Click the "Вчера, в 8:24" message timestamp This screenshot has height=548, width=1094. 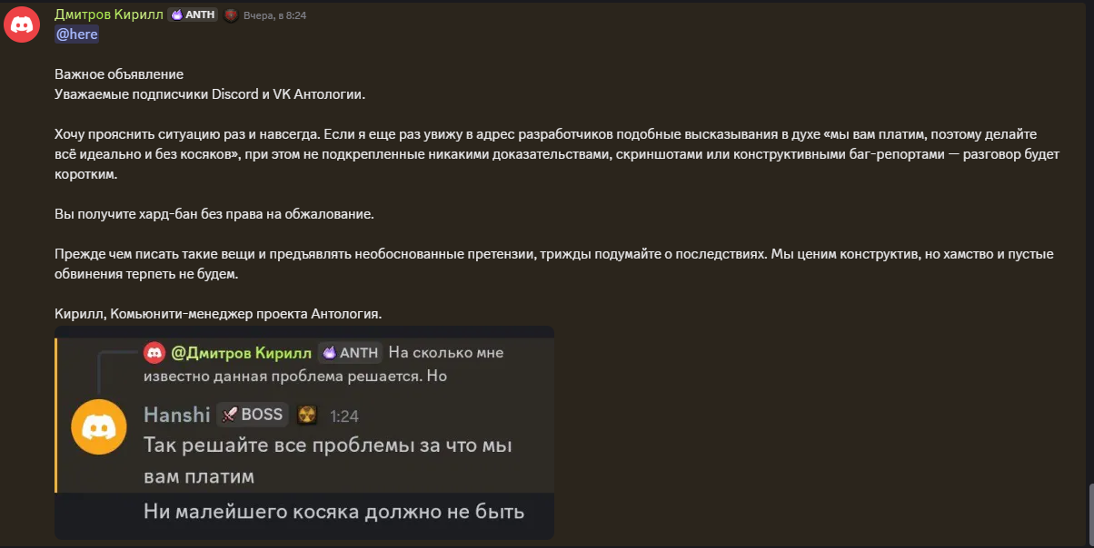click(x=274, y=15)
